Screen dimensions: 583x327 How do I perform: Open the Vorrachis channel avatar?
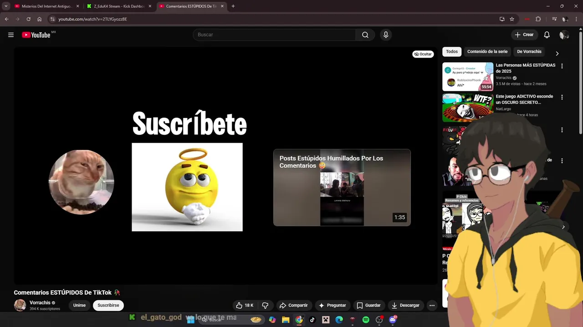[x=20, y=305]
